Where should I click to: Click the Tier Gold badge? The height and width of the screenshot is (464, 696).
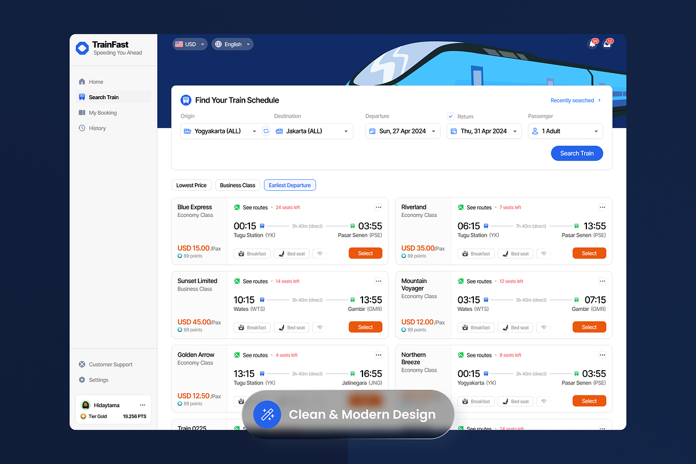click(93, 416)
